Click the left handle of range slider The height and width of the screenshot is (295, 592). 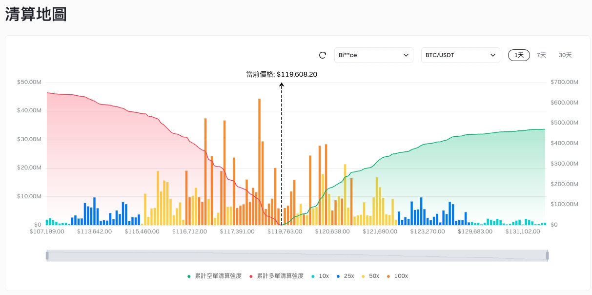(47, 255)
